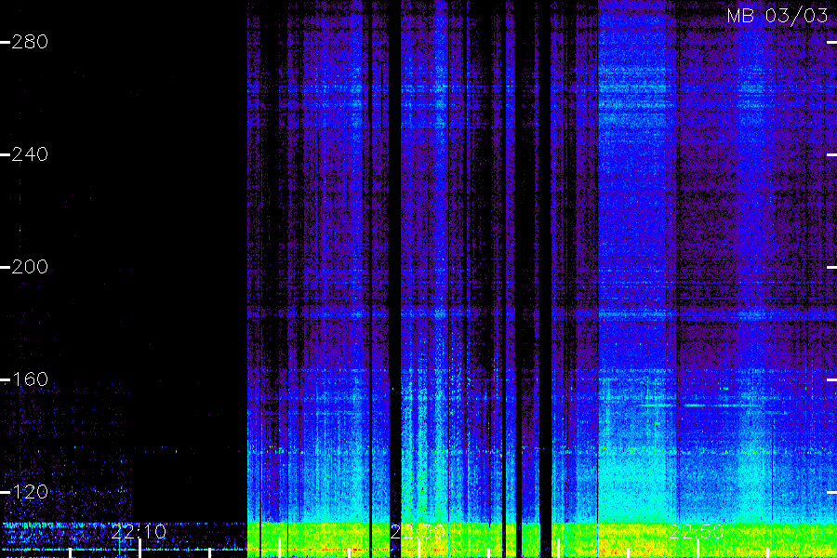Click the 280 frequency axis label
837x558 pixels.
coord(30,42)
